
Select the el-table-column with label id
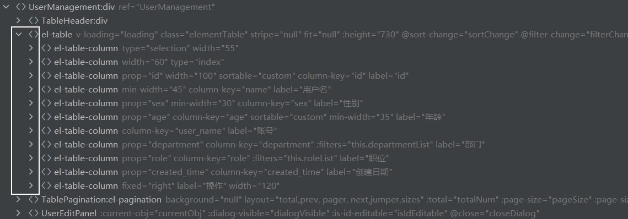coord(232,75)
